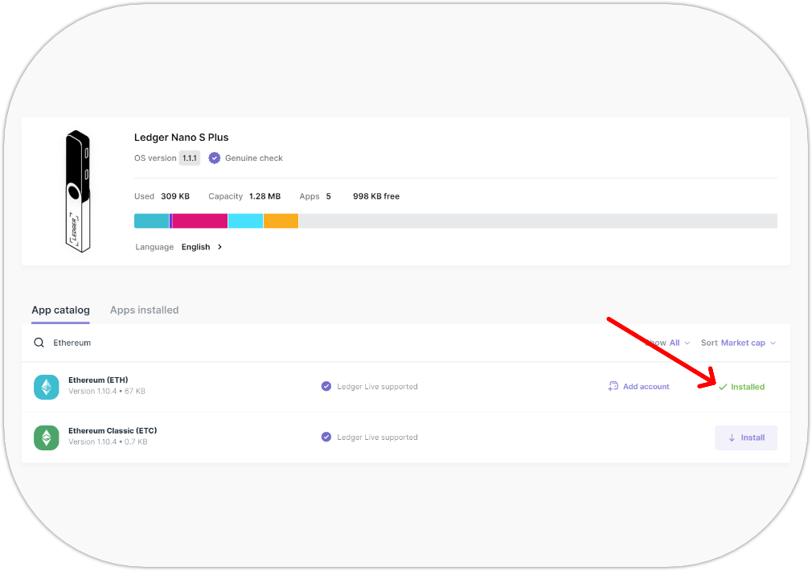The width and height of the screenshot is (812, 571).
Task: Click the Ledger Nano S Plus device image
Action: [77, 191]
